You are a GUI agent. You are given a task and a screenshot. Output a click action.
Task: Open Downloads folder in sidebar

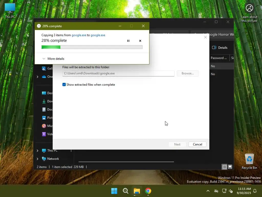tap(47, 101)
